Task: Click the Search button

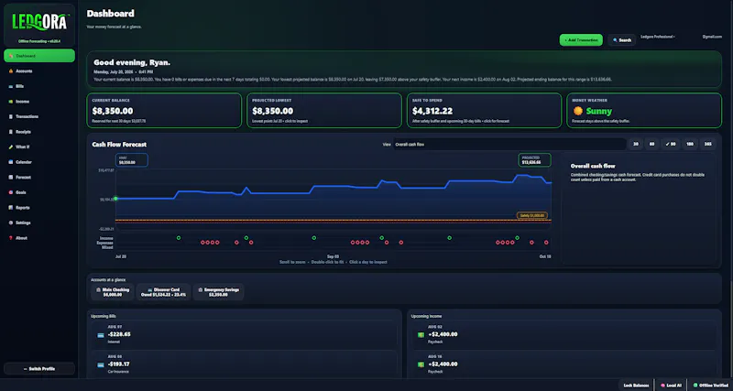Action: pos(622,40)
